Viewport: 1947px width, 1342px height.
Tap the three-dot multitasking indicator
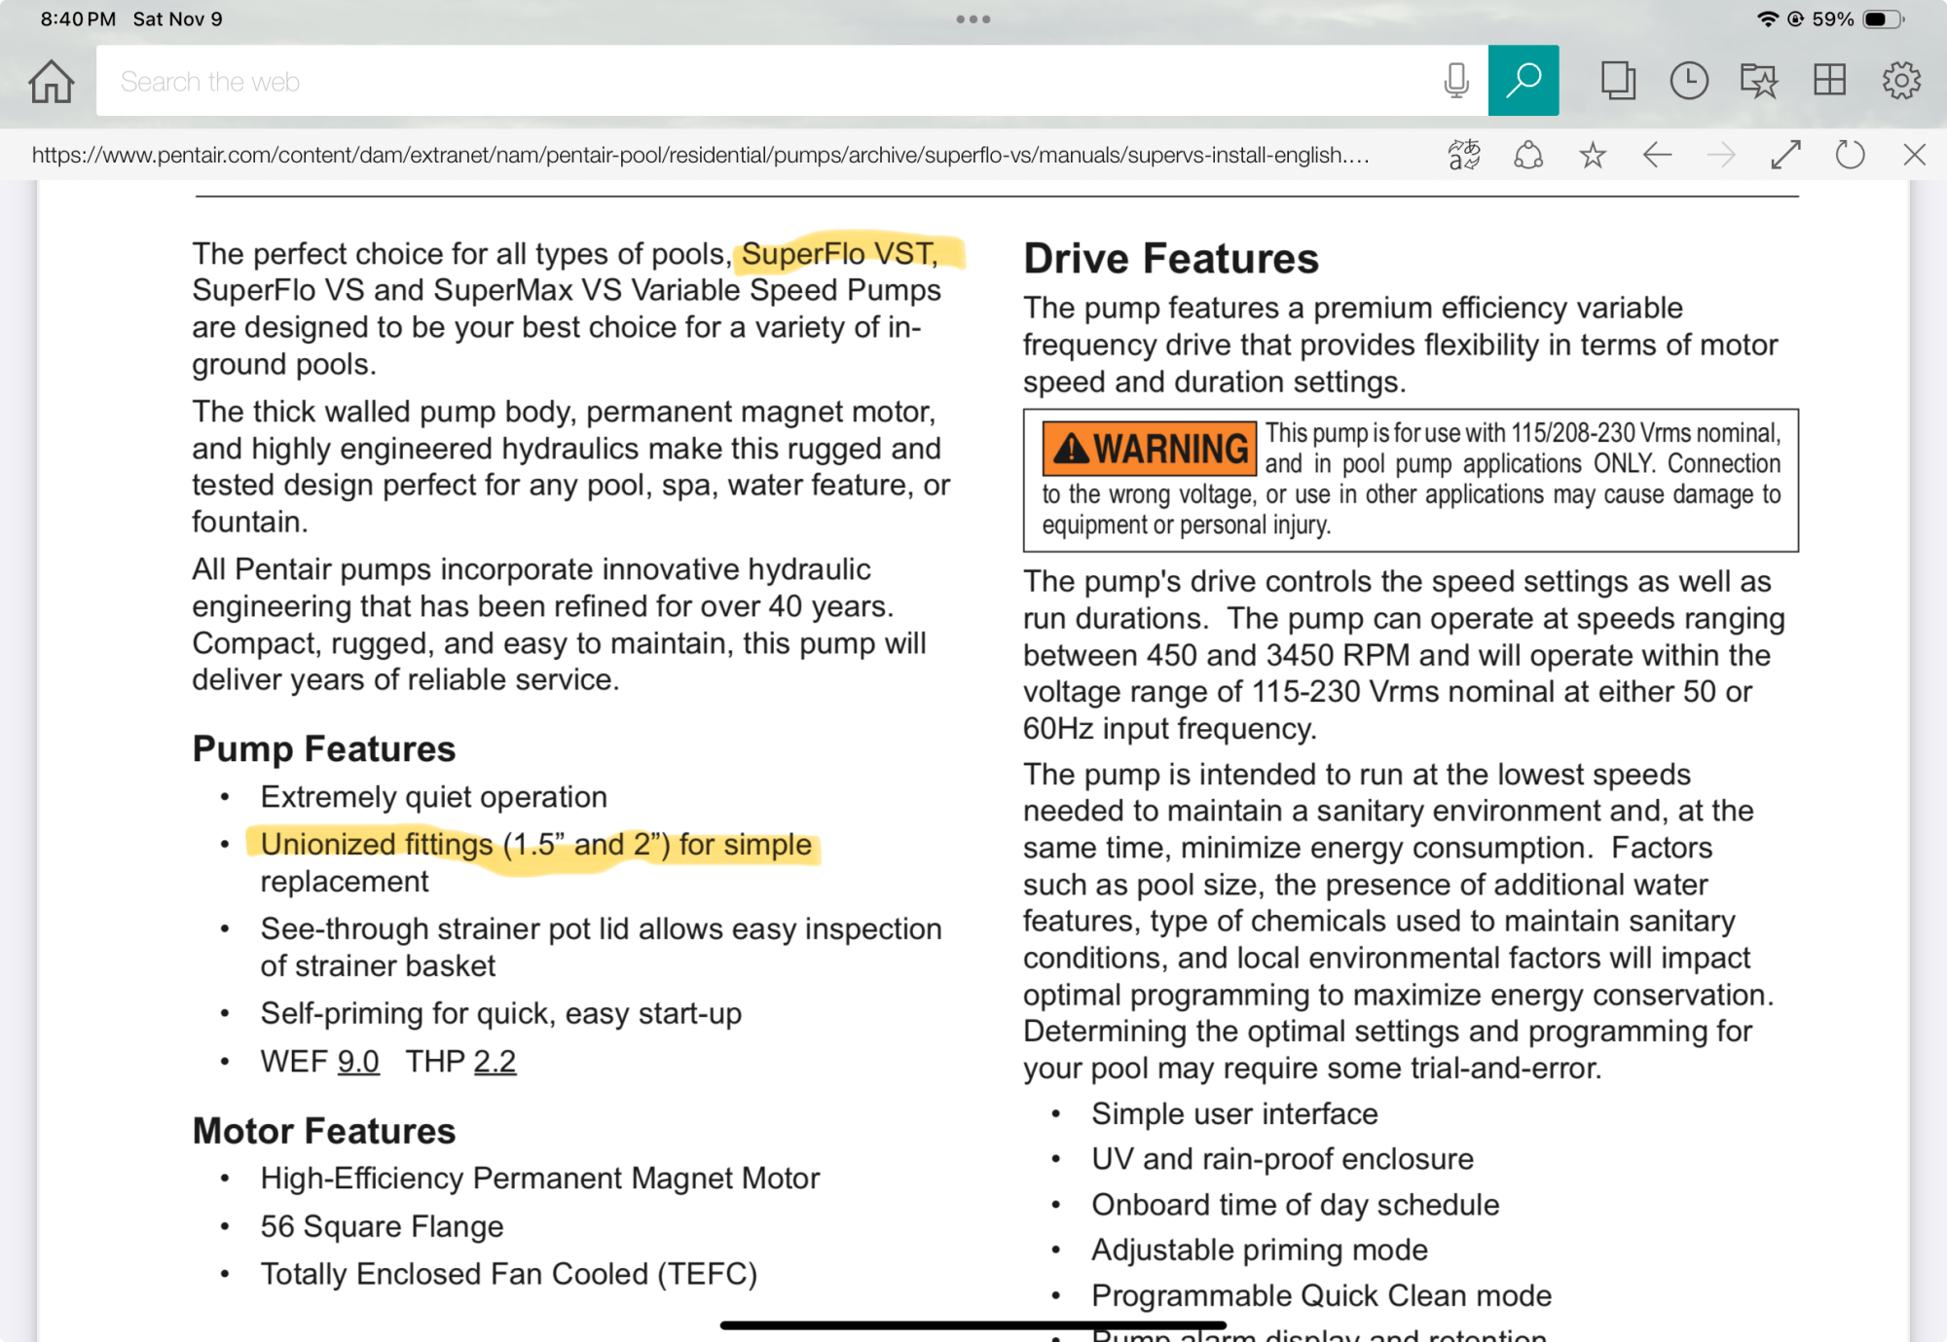click(973, 19)
